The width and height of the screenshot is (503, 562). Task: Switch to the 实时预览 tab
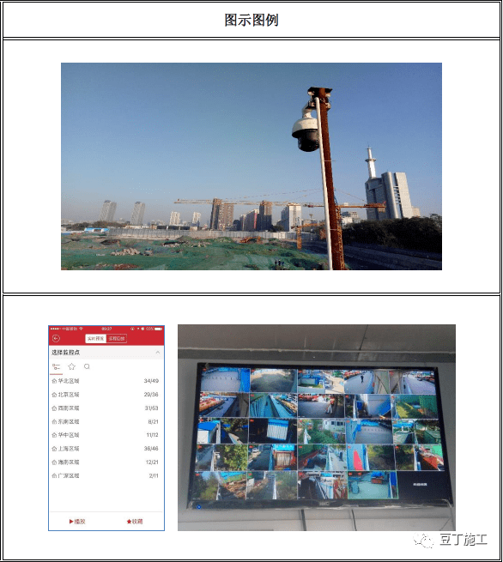pos(96,338)
